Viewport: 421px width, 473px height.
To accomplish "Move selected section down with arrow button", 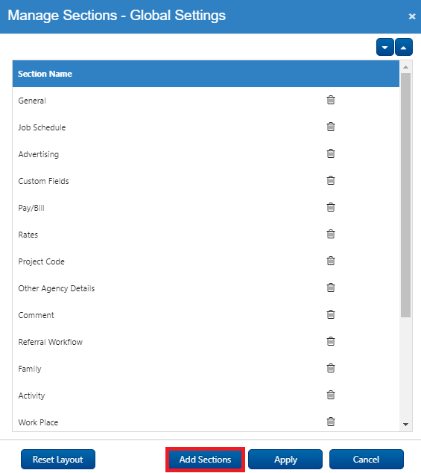I will (x=384, y=48).
